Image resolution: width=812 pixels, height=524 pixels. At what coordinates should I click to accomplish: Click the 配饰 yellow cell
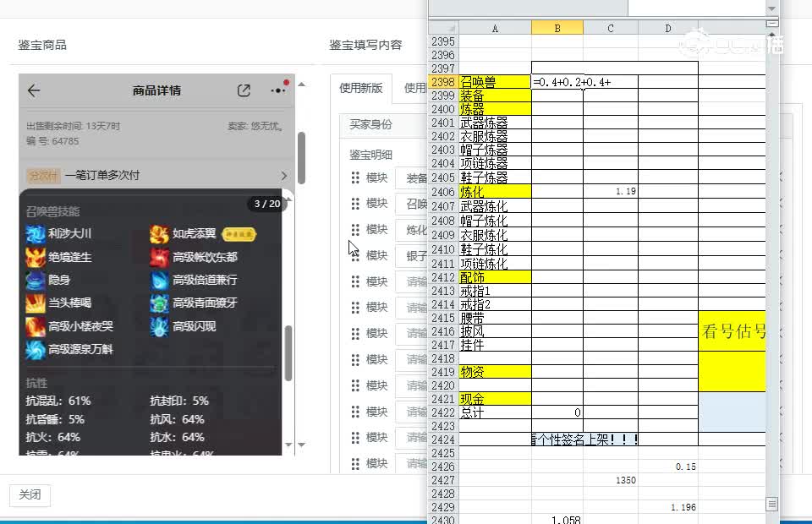(495, 277)
